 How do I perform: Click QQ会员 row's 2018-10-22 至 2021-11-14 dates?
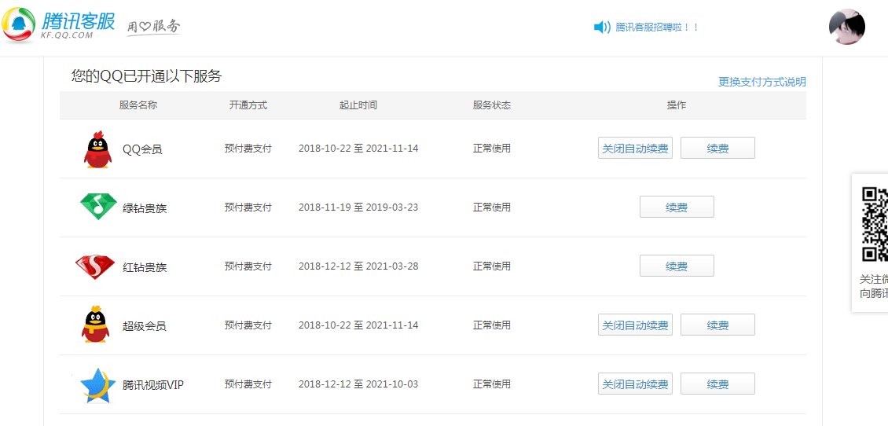(358, 149)
